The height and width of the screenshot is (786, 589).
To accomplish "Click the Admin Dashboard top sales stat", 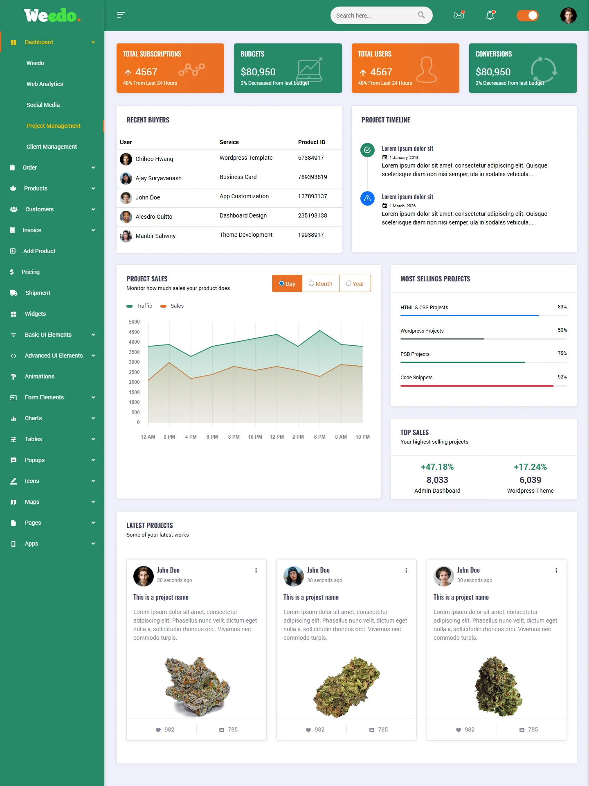I will pos(437,478).
